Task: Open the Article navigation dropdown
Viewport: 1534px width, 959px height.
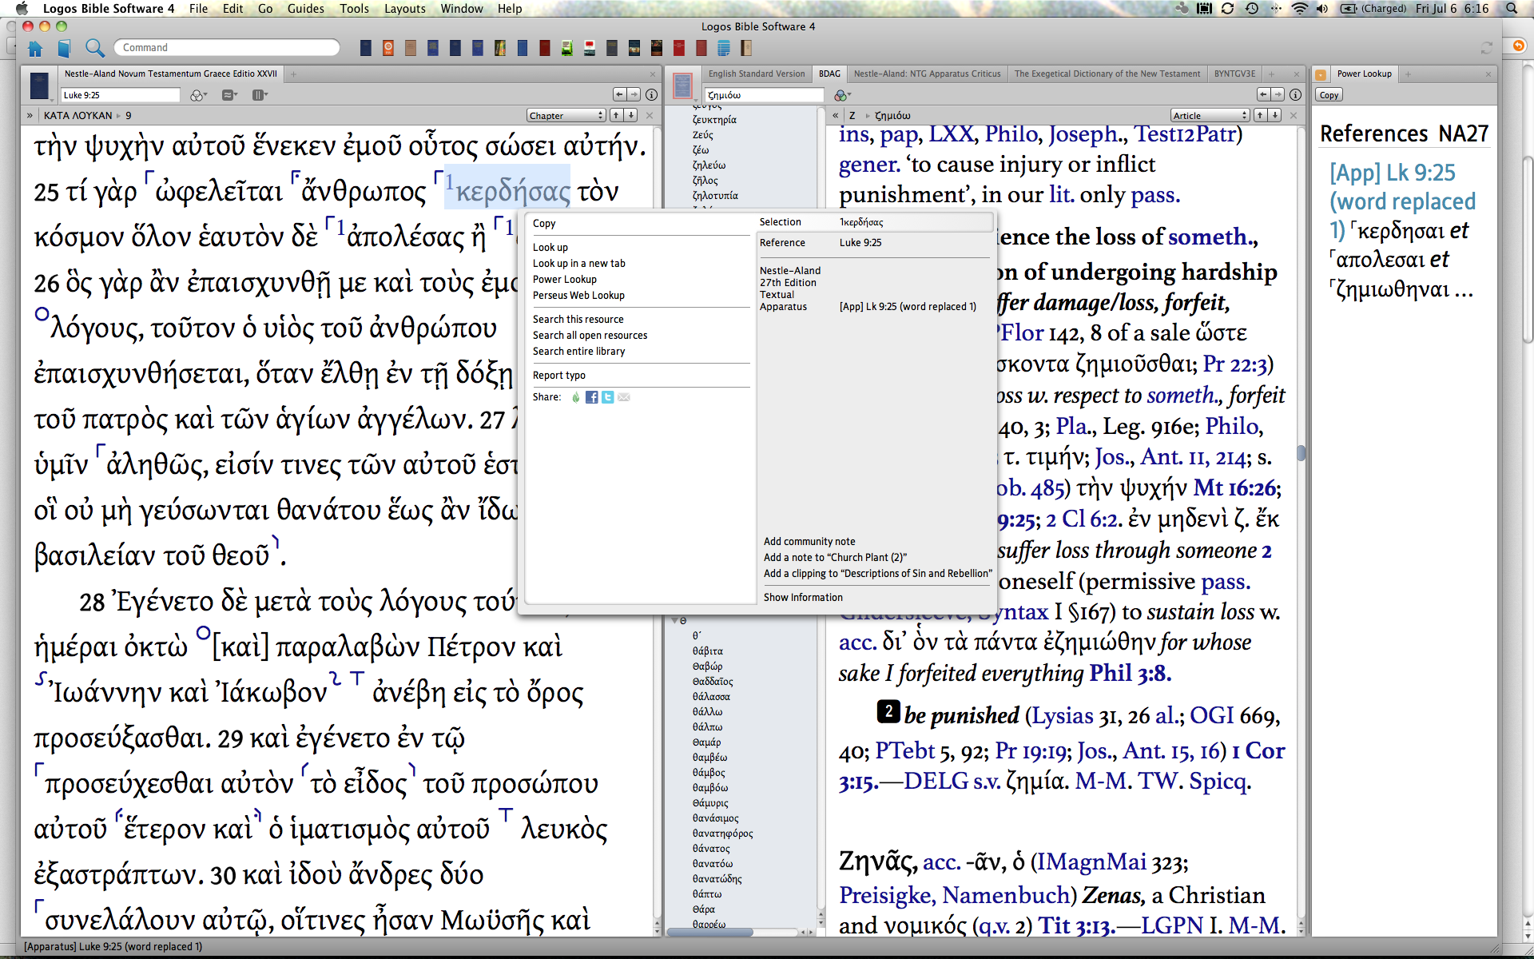Action: [1210, 116]
